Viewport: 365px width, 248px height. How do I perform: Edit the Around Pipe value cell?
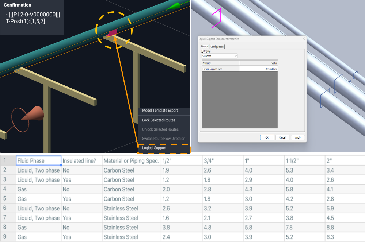point(259,69)
